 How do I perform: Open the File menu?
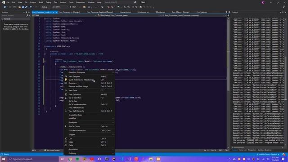[8, 2]
